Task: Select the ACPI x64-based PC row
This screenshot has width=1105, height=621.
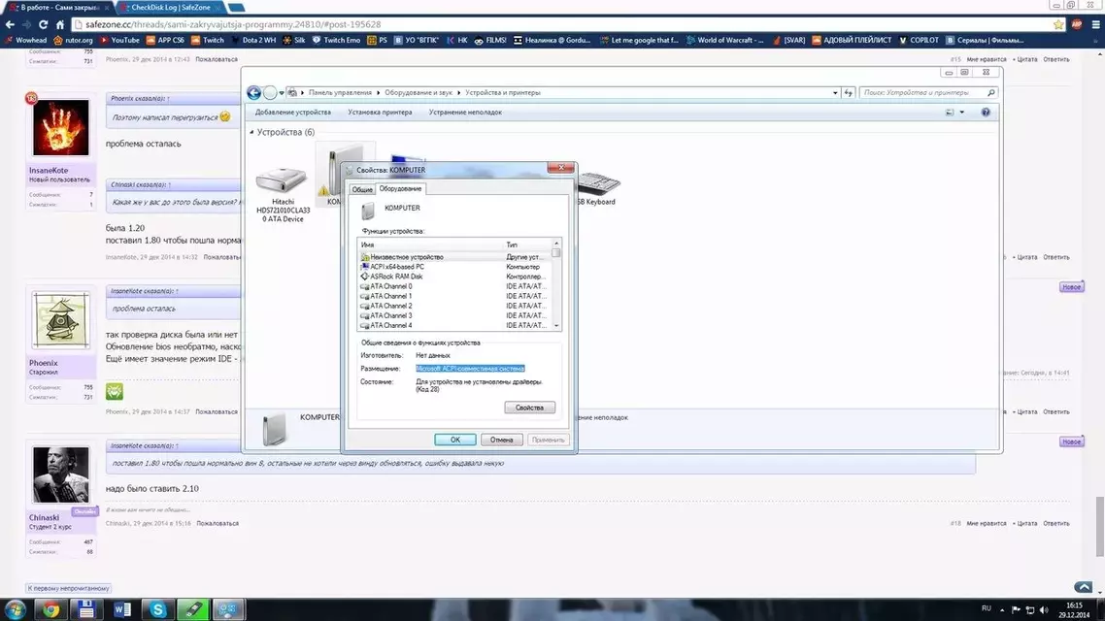Action: (x=455, y=268)
